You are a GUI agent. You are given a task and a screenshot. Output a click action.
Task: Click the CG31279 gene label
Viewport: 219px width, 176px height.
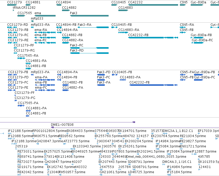(x=14, y=2)
